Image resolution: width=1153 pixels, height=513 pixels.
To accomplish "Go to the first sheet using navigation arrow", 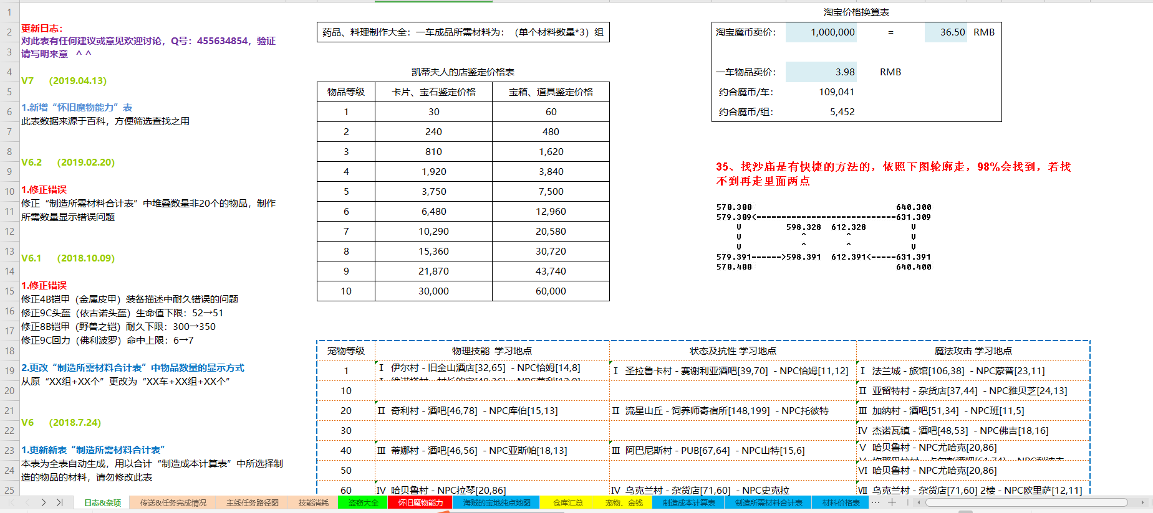I will pyautogui.click(x=12, y=502).
